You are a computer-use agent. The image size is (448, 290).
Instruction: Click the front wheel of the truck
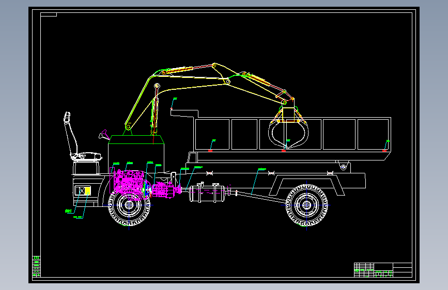[129, 205]
